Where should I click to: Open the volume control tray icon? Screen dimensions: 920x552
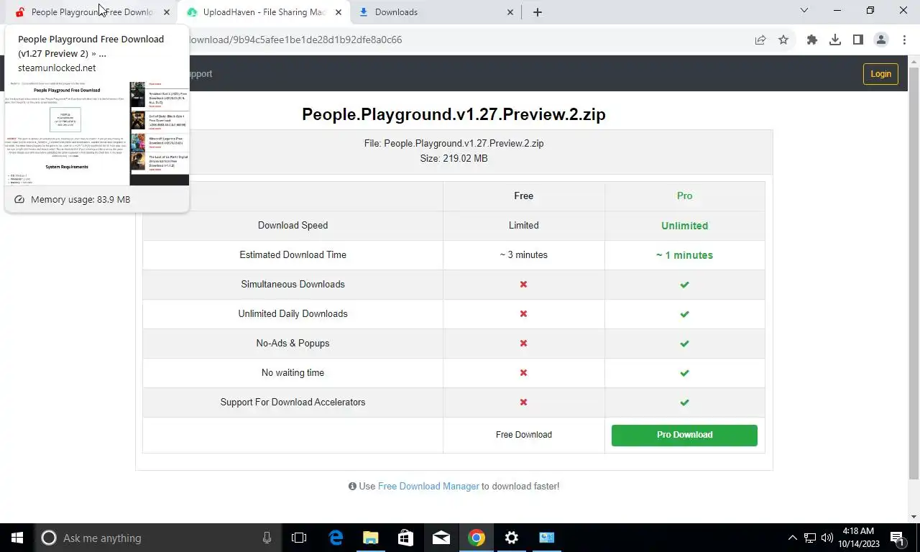click(x=827, y=538)
